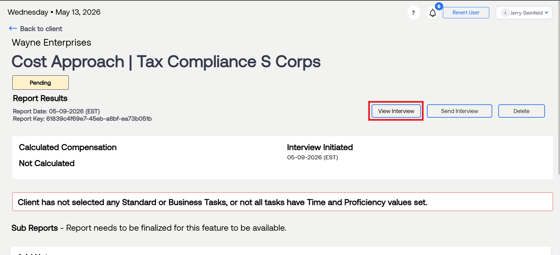Select the Report Key value text

tap(99, 119)
